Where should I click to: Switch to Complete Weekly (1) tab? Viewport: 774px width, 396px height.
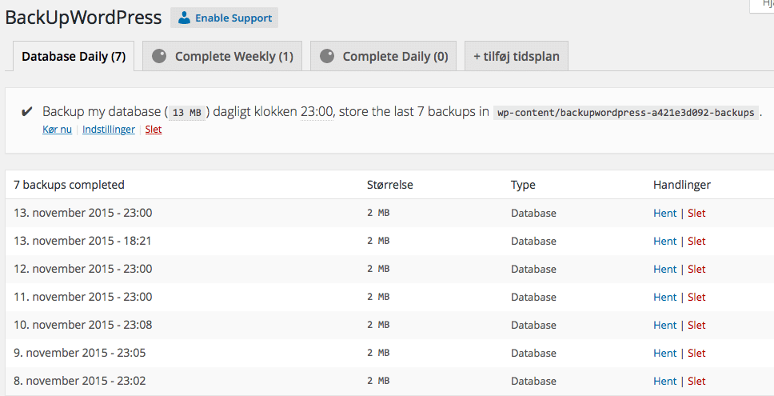click(x=222, y=56)
